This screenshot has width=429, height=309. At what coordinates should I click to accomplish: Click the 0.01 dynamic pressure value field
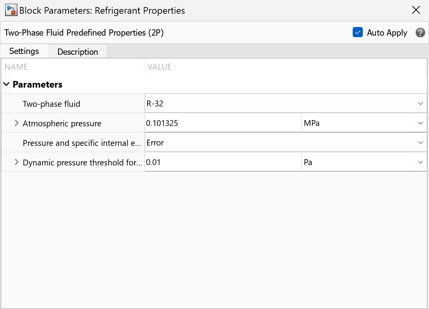point(223,162)
